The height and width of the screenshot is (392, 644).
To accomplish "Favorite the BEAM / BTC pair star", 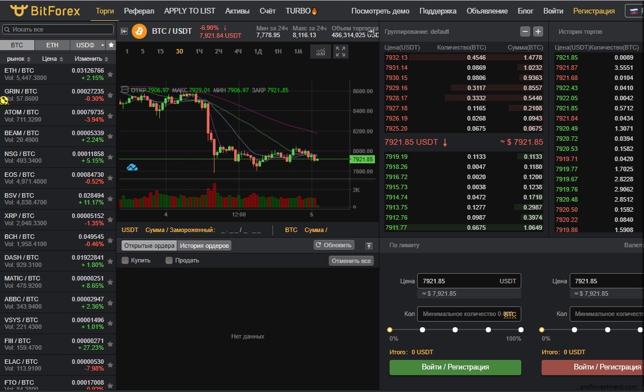I will 110,136.
